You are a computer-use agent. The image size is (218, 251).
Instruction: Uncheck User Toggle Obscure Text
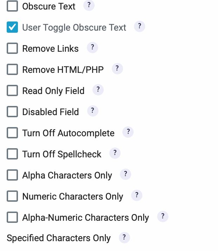click(12, 27)
